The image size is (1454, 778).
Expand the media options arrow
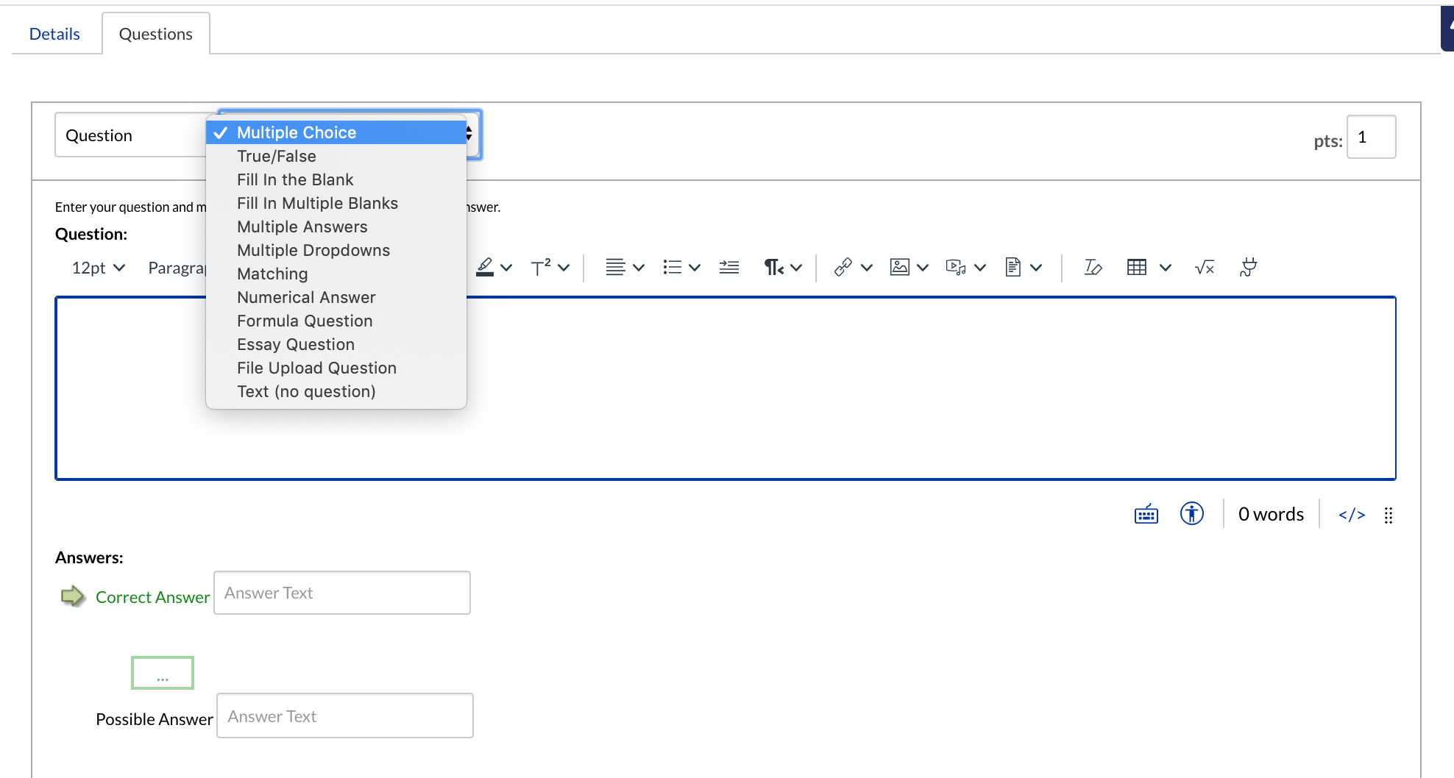(980, 268)
